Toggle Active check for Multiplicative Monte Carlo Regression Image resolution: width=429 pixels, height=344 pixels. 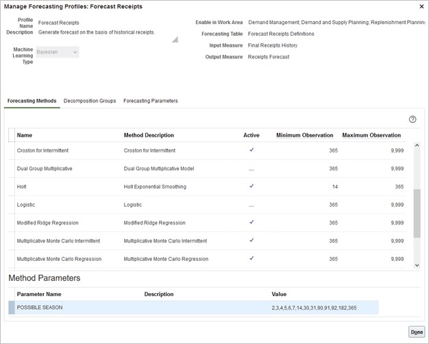pos(252,258)
